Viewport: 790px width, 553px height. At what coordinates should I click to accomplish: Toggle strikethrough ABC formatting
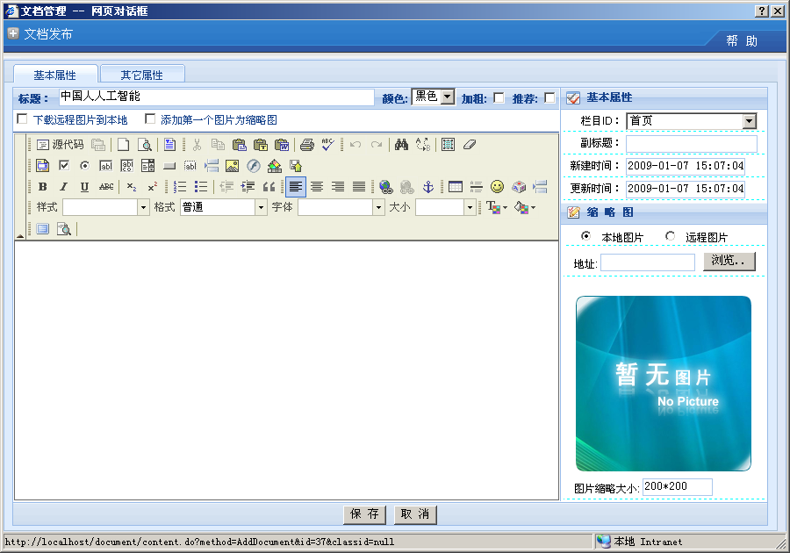pyautogui.click(x=106, y=187)
